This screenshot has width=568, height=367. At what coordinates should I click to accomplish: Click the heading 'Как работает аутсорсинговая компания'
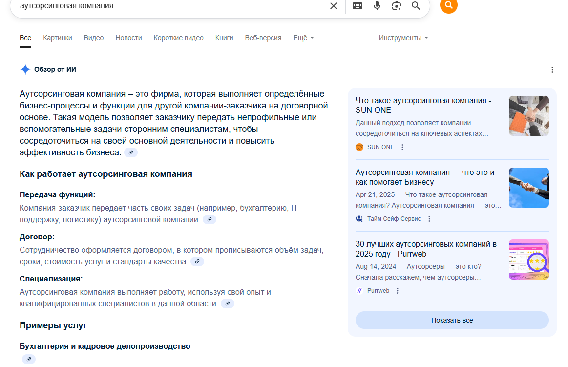click(x=106, y=174)
